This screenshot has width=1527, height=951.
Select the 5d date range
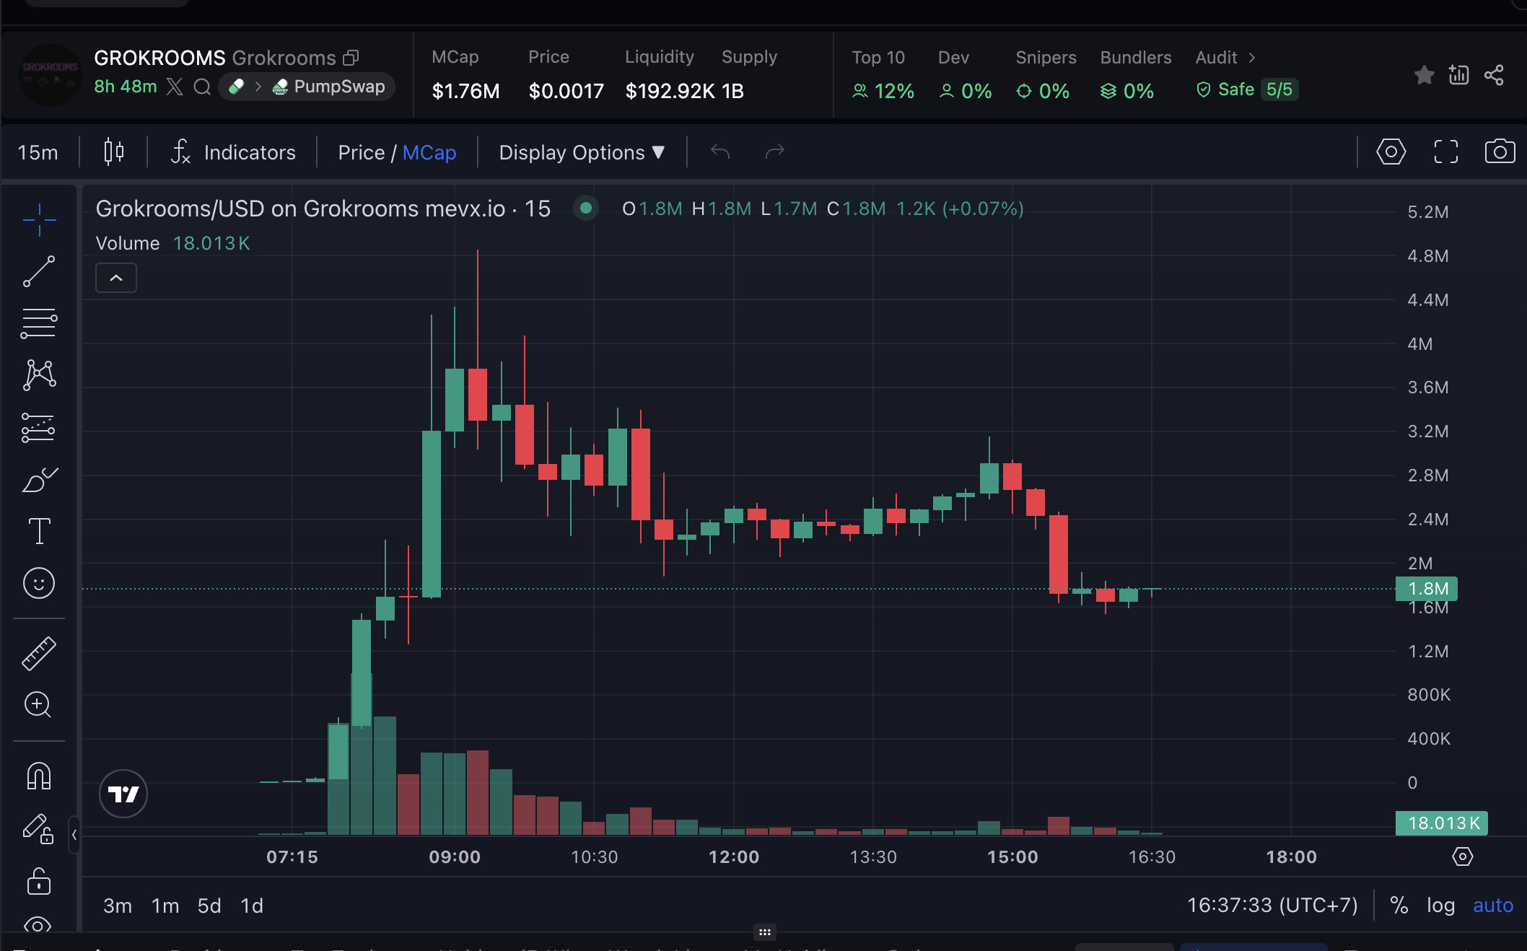click(209, 906)
